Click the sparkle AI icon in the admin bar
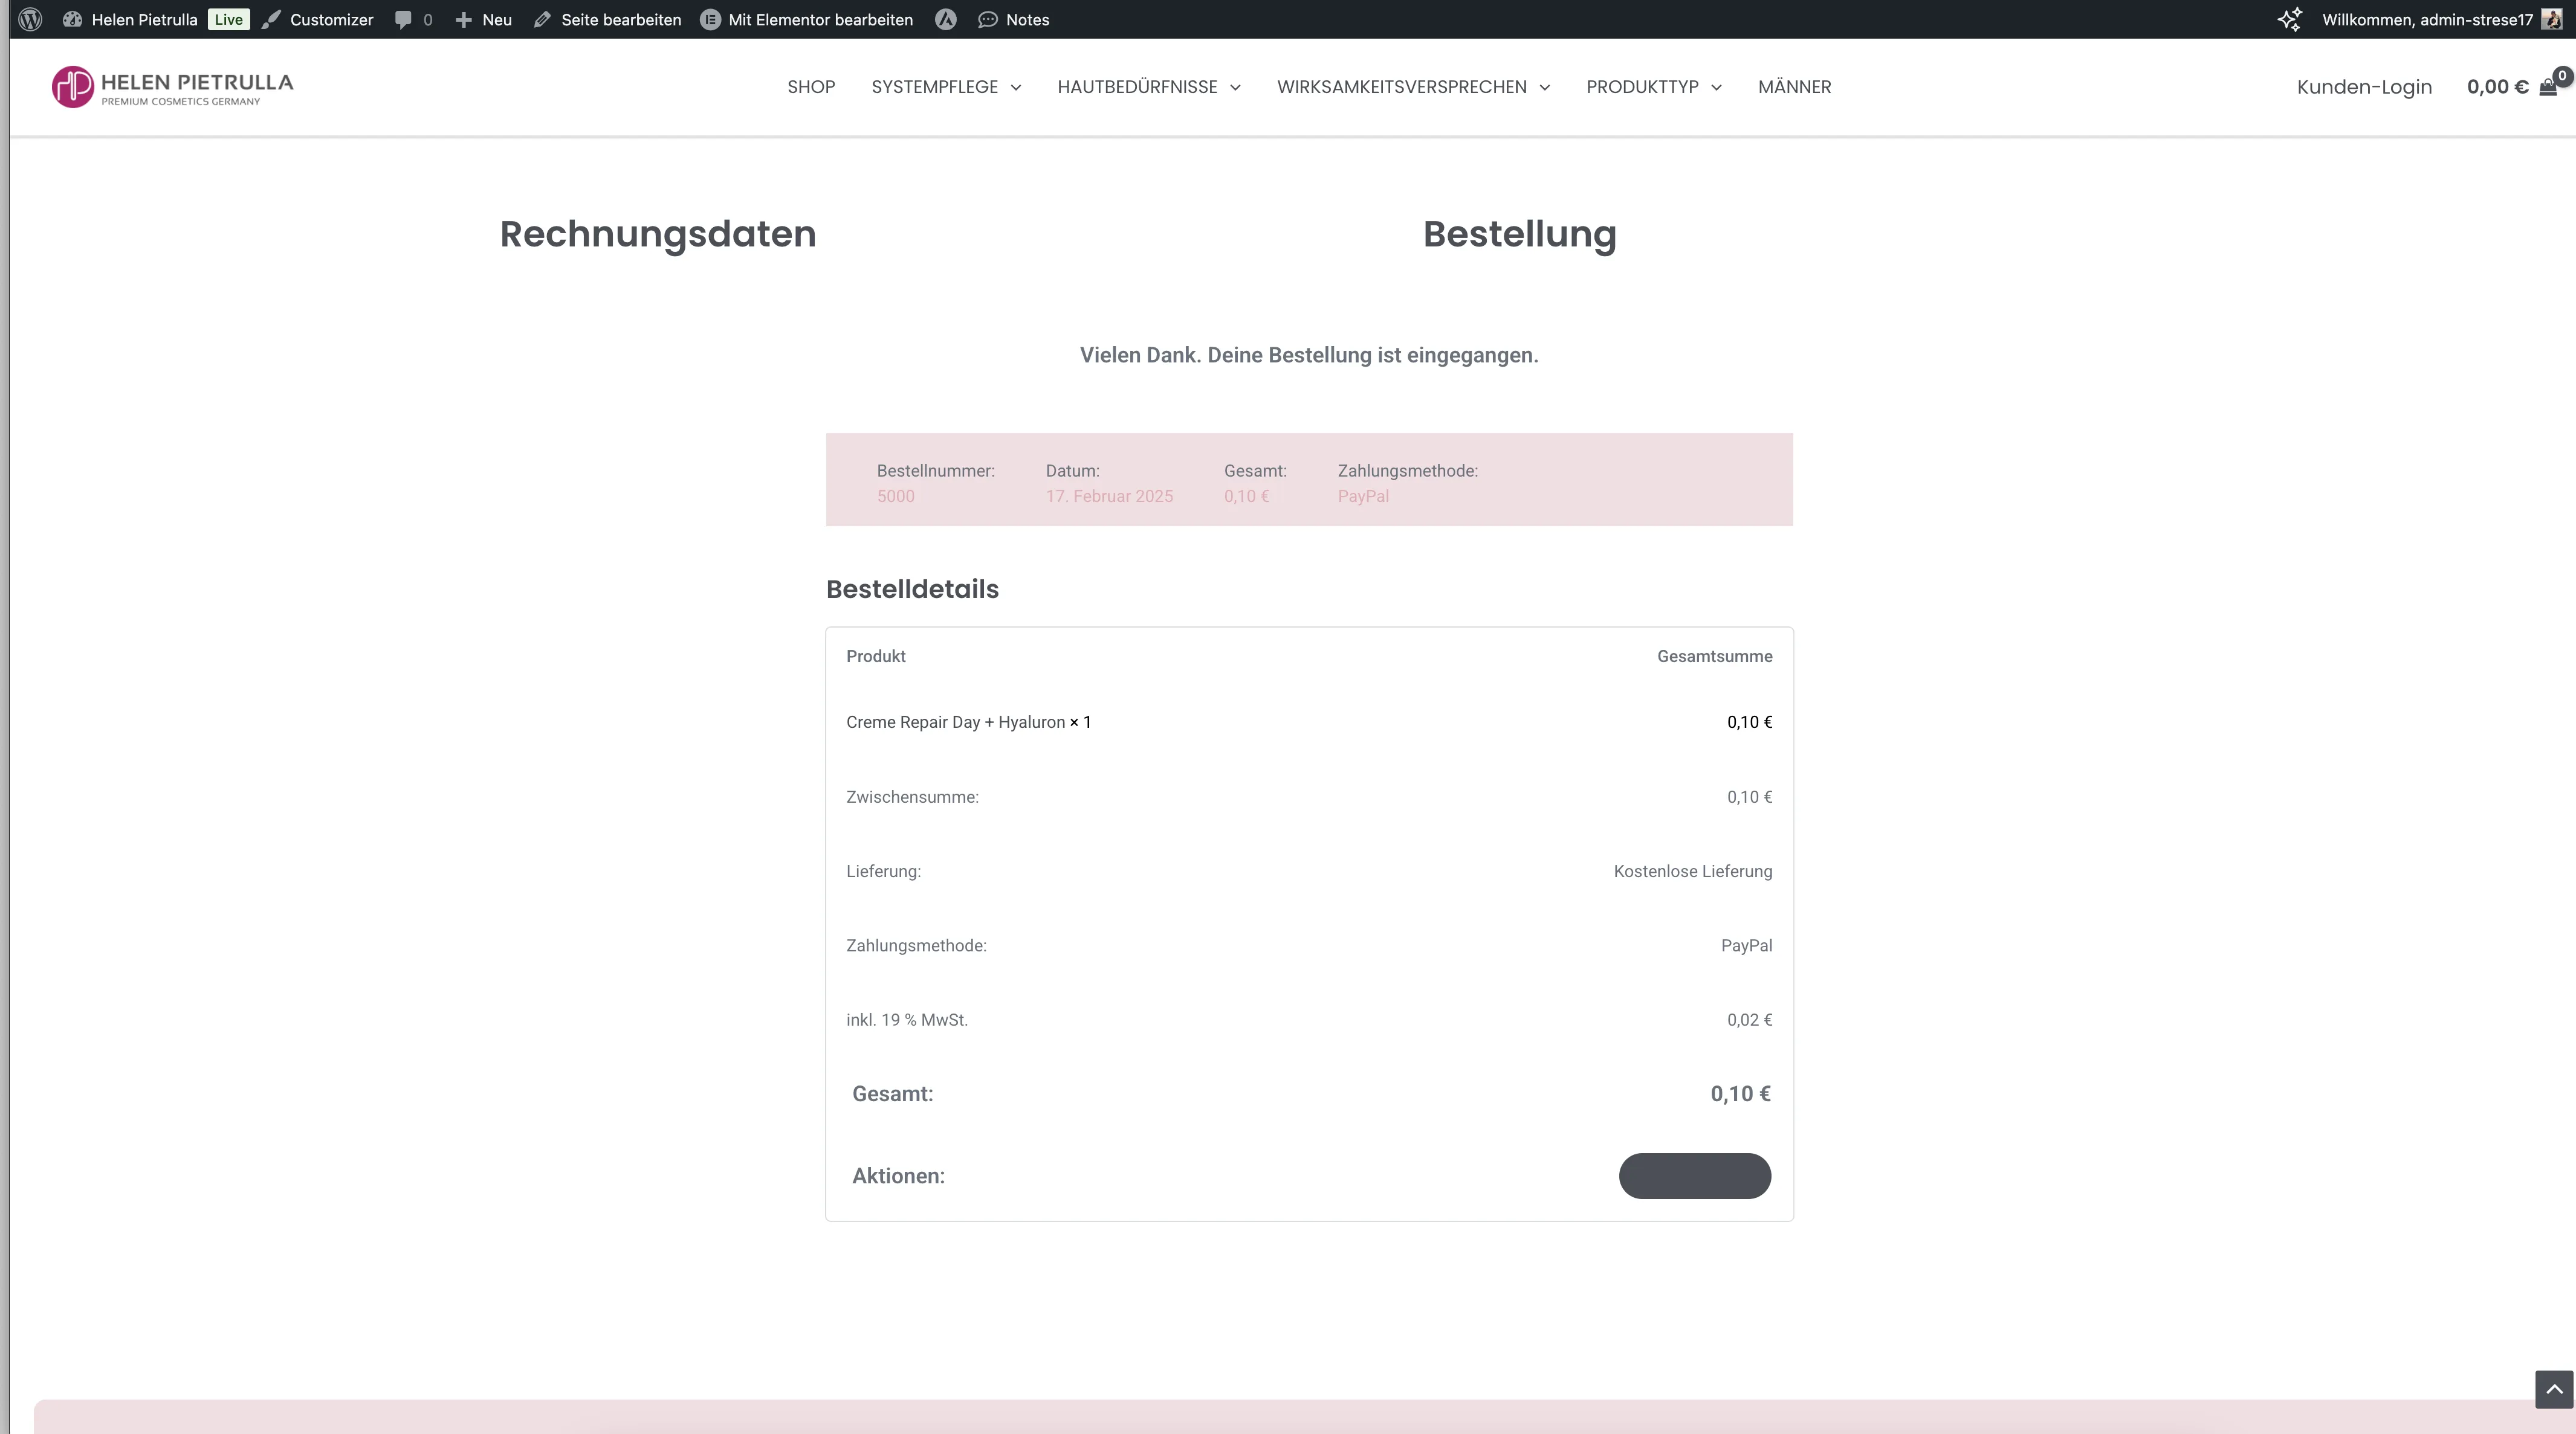This screenshot has width=2576, height=1434. click(2290, 19)
